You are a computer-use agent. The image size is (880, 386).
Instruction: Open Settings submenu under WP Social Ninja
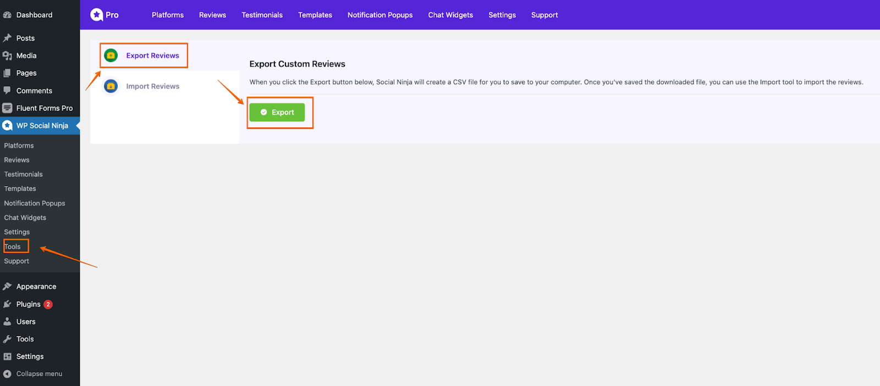(x=17, y=232)
